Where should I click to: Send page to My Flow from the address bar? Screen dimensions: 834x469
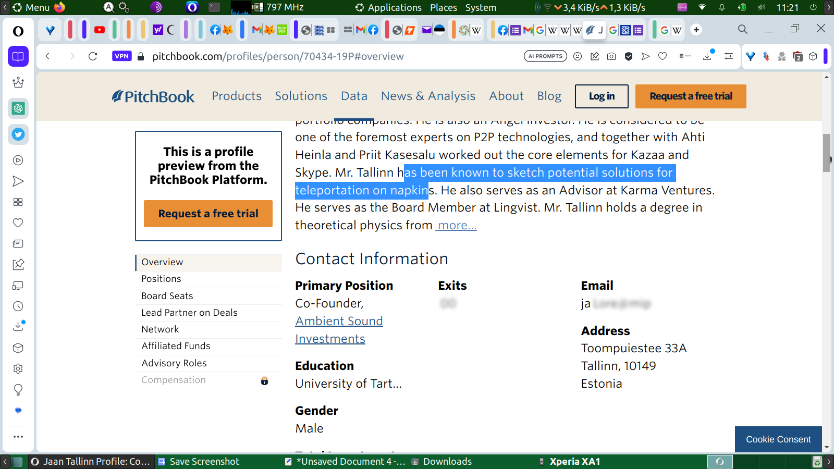click(646, 56)
